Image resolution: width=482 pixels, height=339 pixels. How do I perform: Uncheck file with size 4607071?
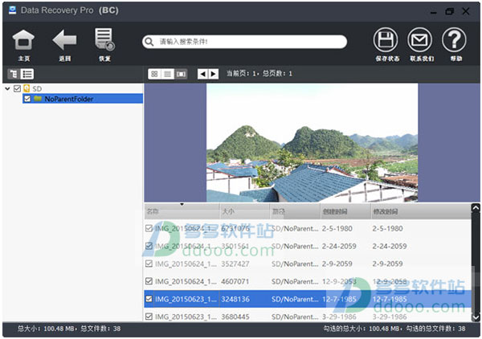click(x=149, y=281)
